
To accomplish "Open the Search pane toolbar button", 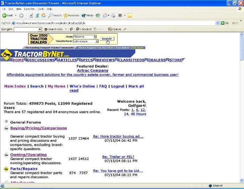I will coord(55,15).
